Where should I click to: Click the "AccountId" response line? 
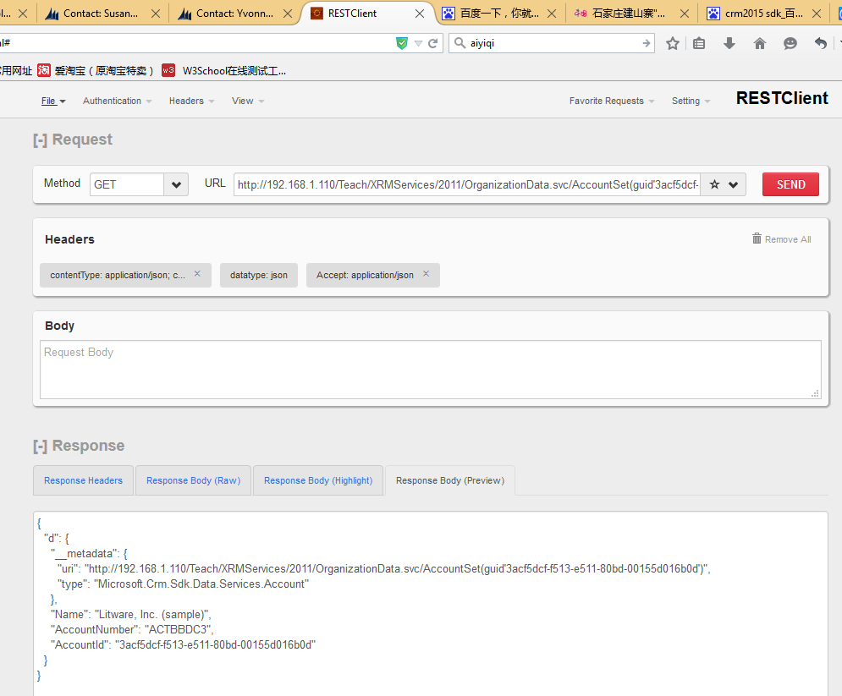[183, 644]
